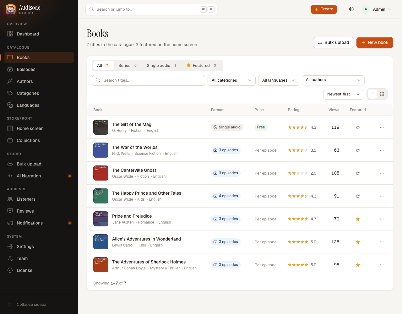Select the All books tab
This screenshot has height=314, width=402.
pos(103,65)
